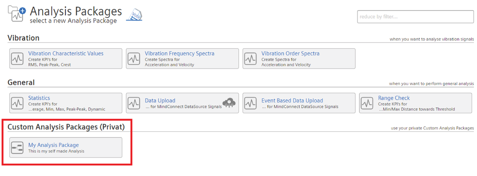
Task: Click the Data Upload waveform icon
Action: click(x=134, y=103)
